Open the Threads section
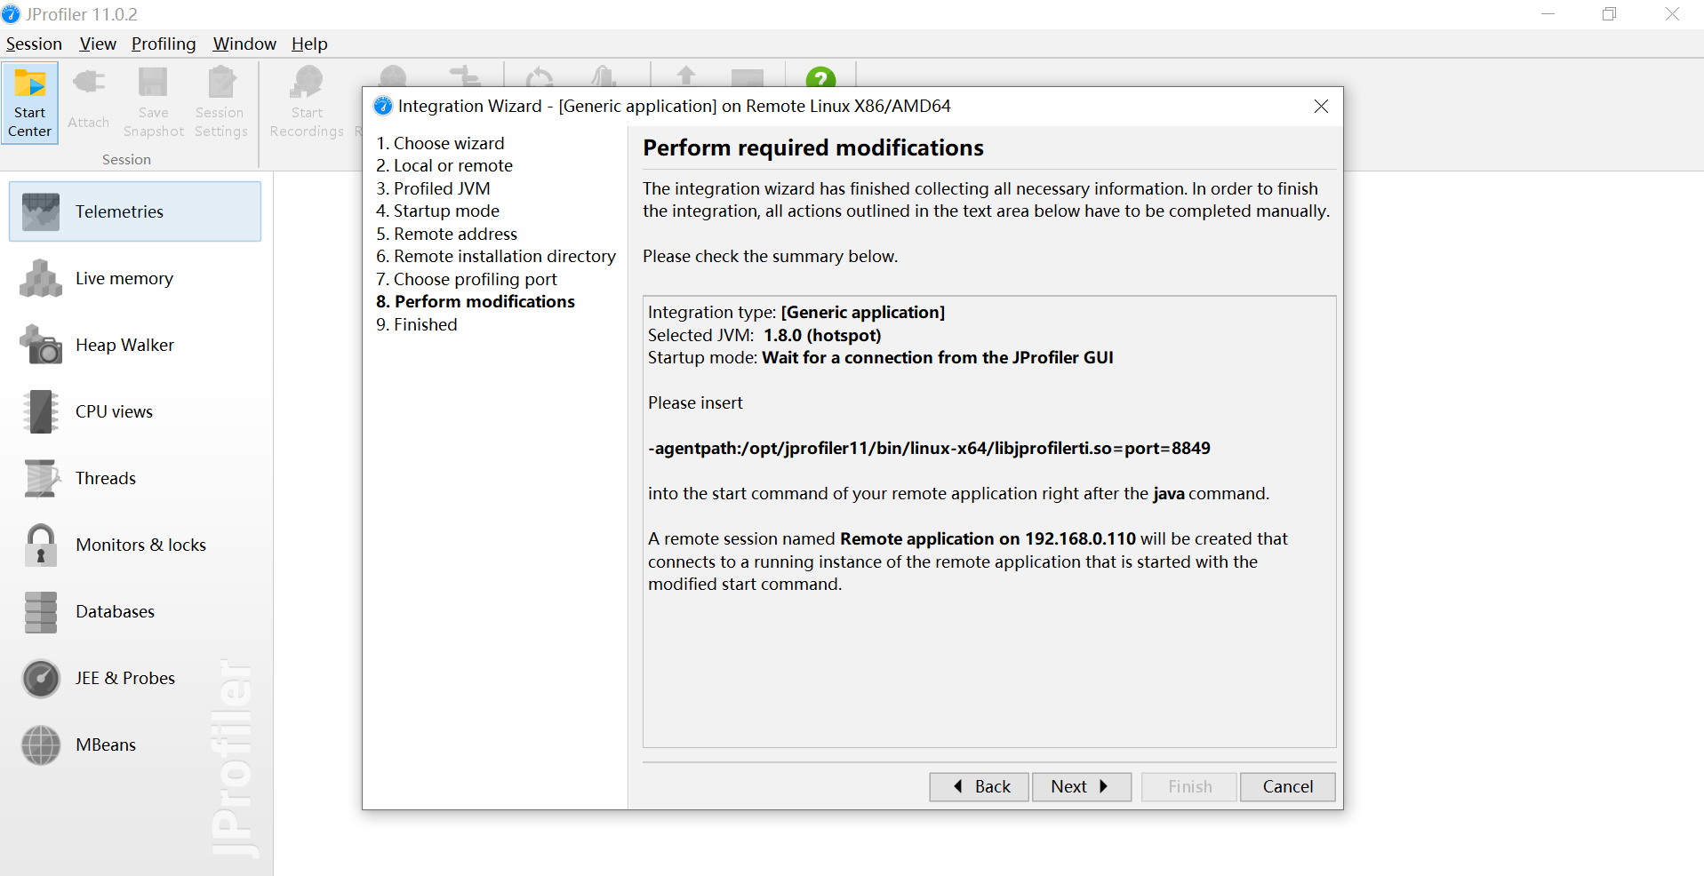 [135, 478]
